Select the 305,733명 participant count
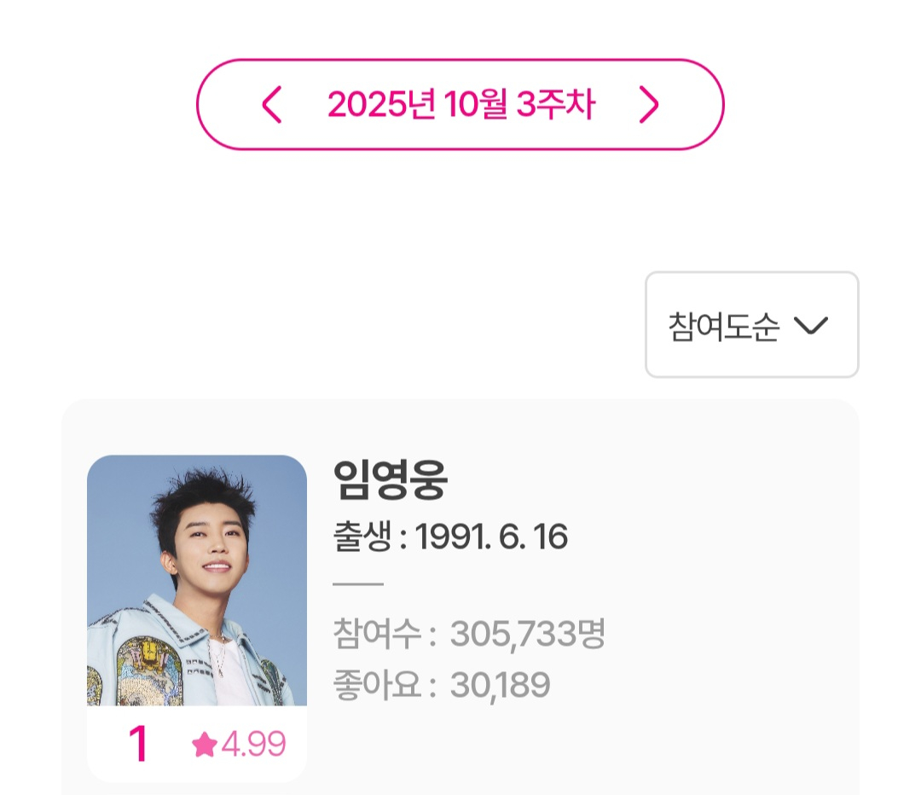The image size is (921, 795). [527, 635]
